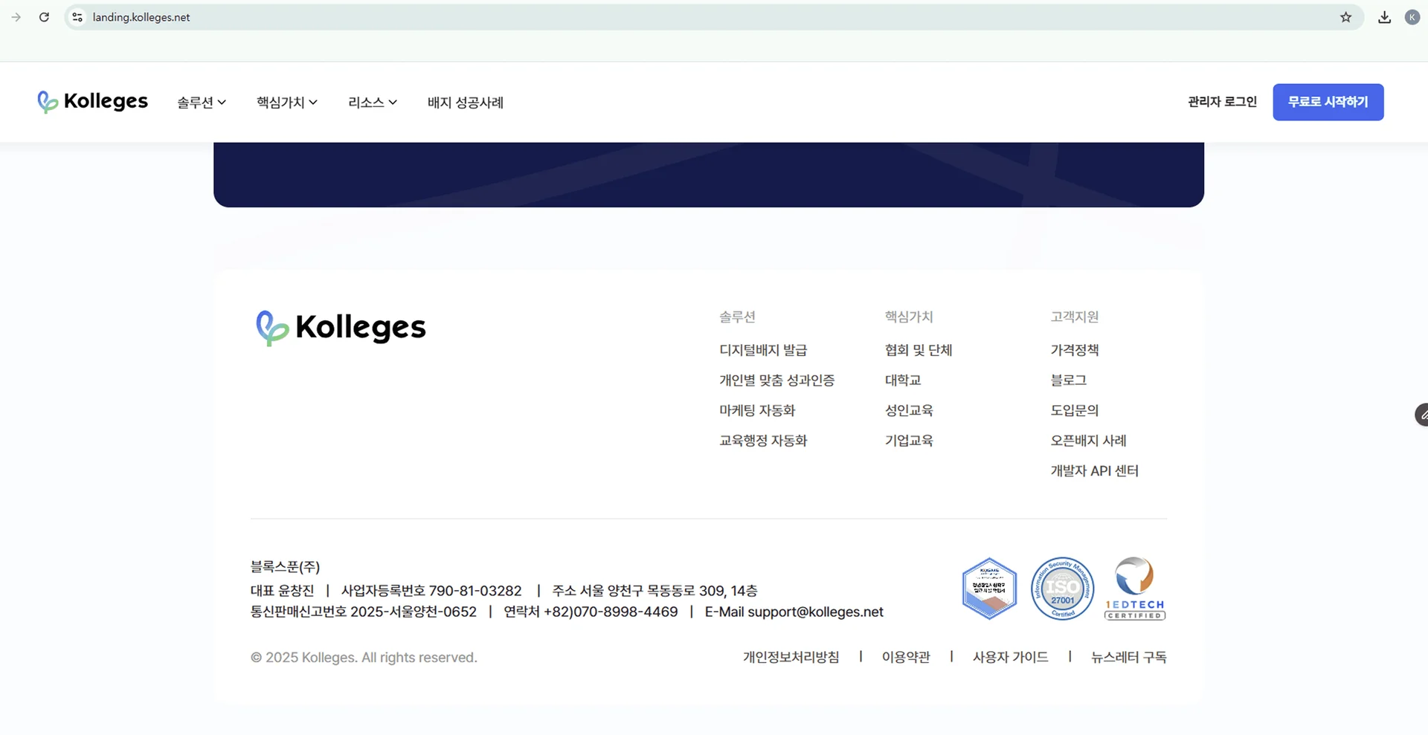Bookmark this page with star icon
Viewport: 1428px width, 735px height.
tap(1345, 17)
